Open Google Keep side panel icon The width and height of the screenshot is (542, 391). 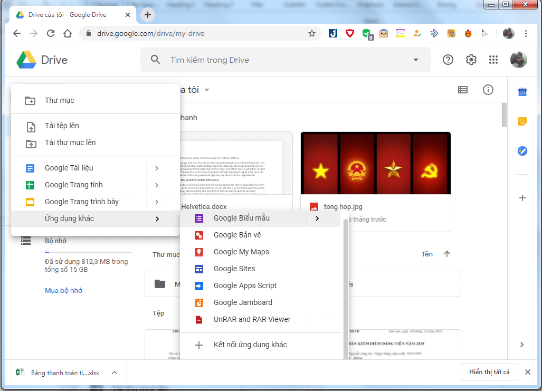click(522, 121)
